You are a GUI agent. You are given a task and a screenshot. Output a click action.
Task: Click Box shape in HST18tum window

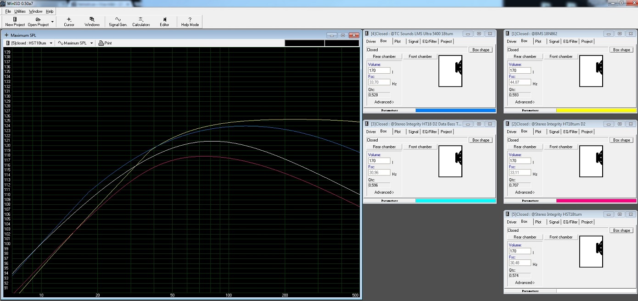(622, 230)
